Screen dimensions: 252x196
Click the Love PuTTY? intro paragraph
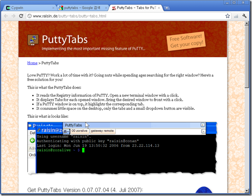click(120, 77)
